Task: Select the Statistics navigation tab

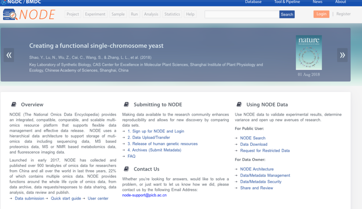Action: pos(172,14)
